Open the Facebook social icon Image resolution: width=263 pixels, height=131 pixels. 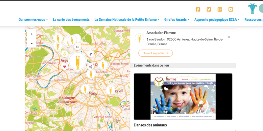(x=198, y=9)
